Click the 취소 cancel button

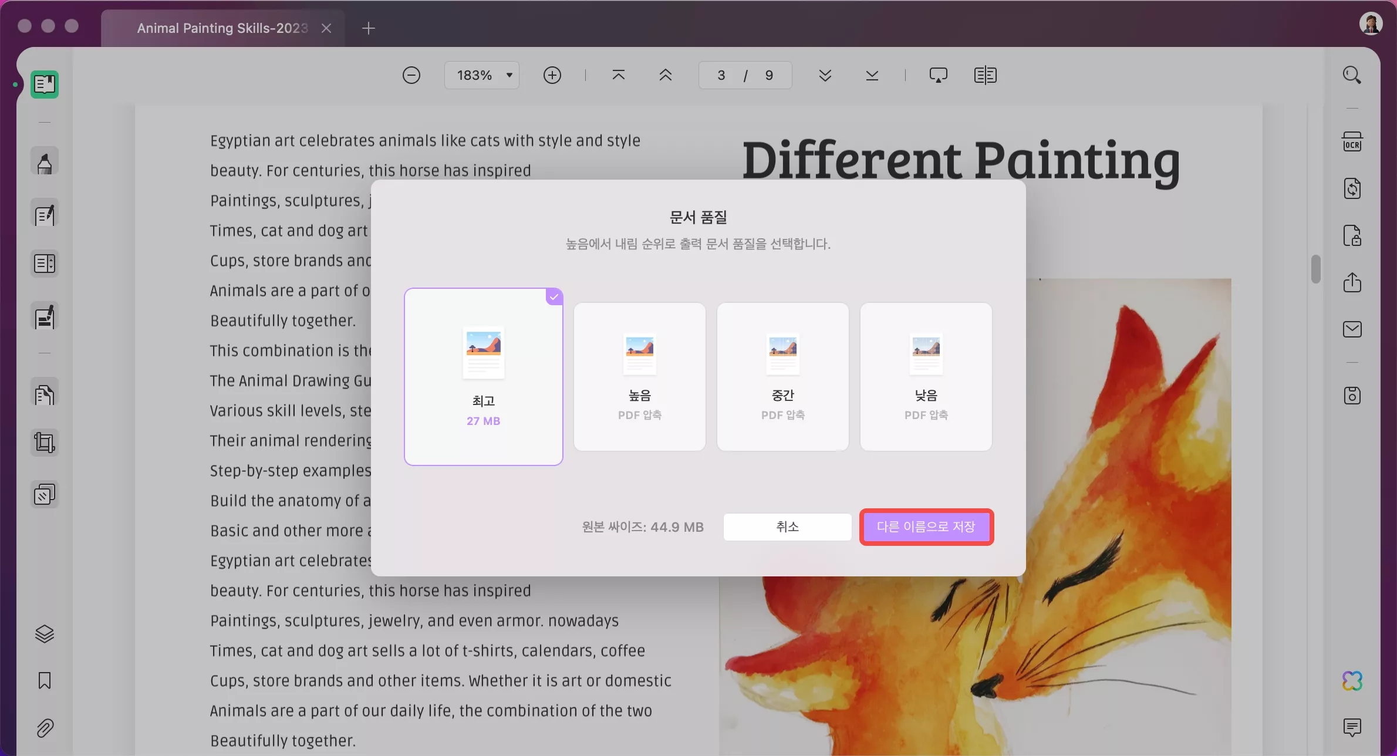[788, 527]
